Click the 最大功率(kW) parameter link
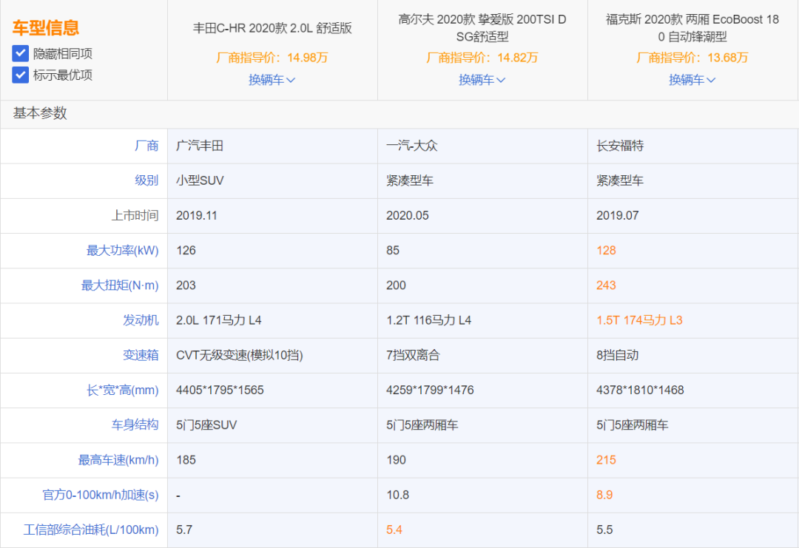Image resolution: width=799 pixels, height=548 pixels. 122,251
